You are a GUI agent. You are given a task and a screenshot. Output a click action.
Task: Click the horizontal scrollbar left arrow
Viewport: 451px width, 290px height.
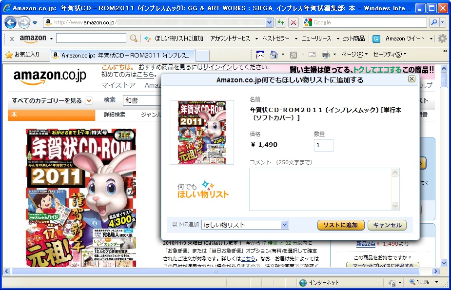(6, 271)
